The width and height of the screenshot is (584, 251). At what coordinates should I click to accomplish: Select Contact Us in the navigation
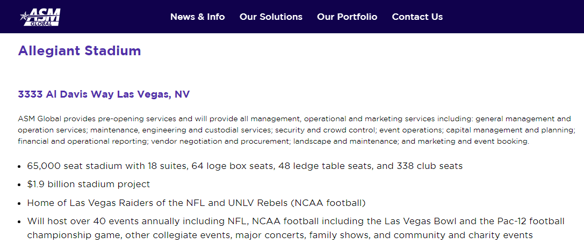tap(417, 17)
